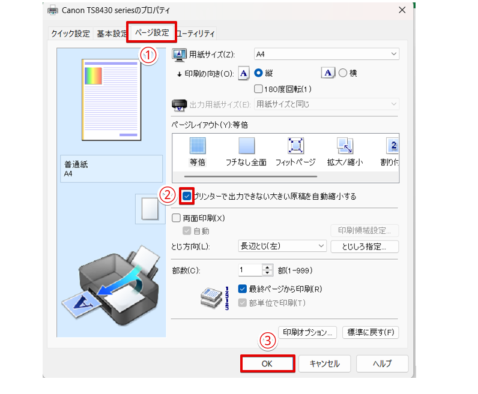Click 印刷領域設定 button

365,230
